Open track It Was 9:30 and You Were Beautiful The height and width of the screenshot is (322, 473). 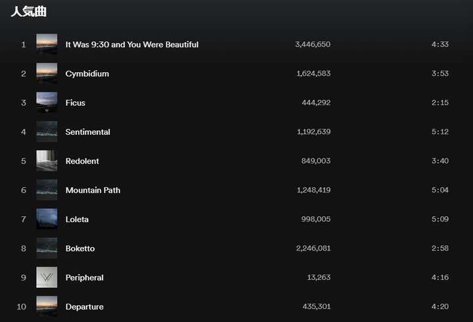[132, 45]
